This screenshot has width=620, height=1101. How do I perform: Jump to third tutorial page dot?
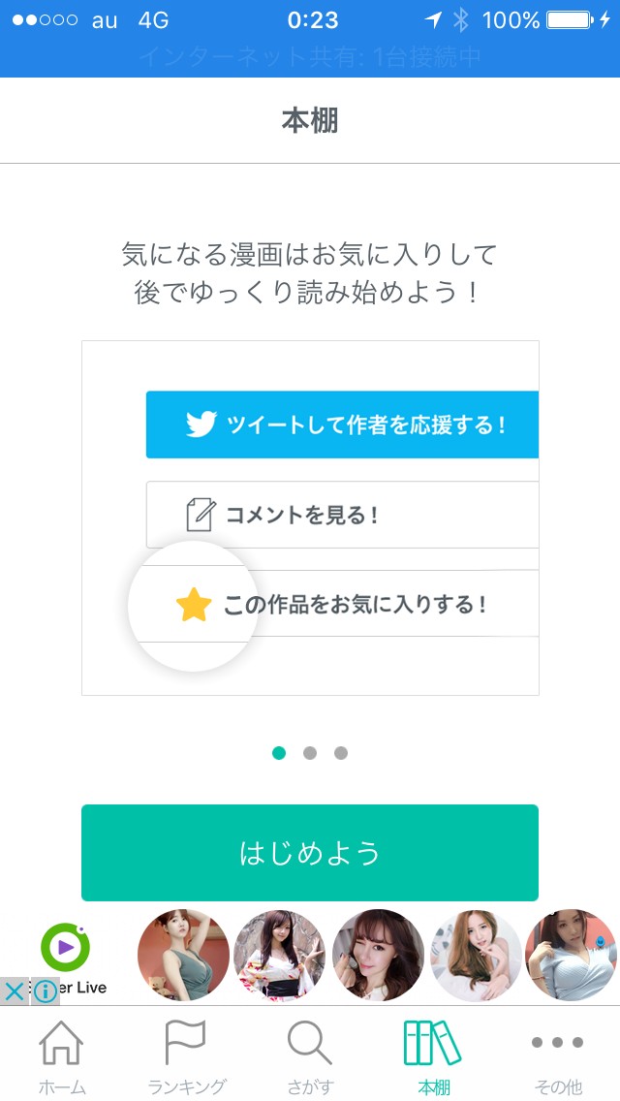tap(341, 753)
